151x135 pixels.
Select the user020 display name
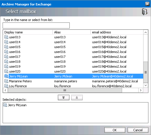coord(15,71)
